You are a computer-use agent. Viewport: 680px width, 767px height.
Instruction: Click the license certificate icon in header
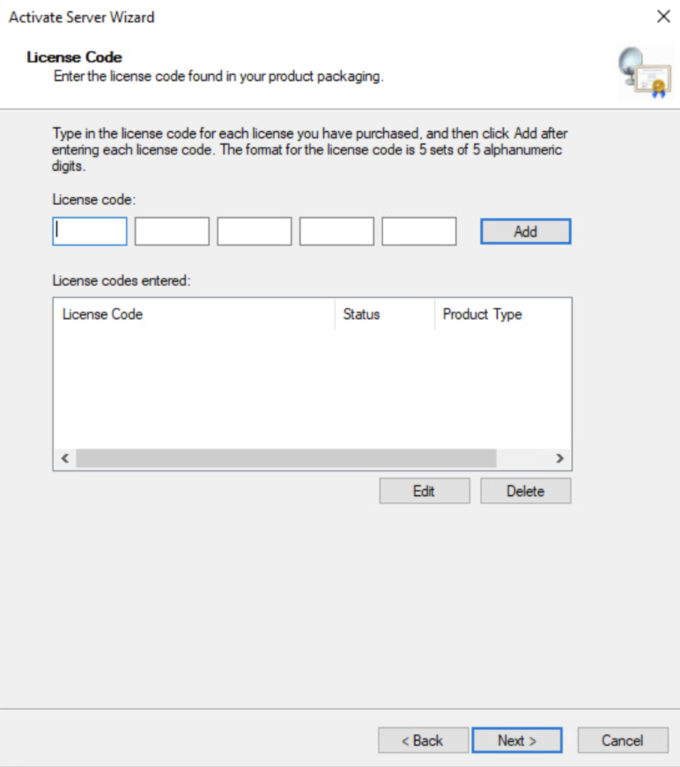pos(643,73)
